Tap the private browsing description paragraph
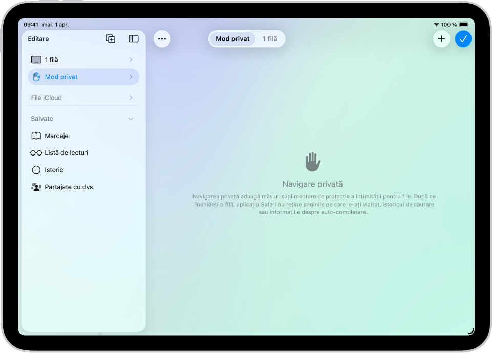Viewport: 492px width, 354px height. [x=314, y=205]
